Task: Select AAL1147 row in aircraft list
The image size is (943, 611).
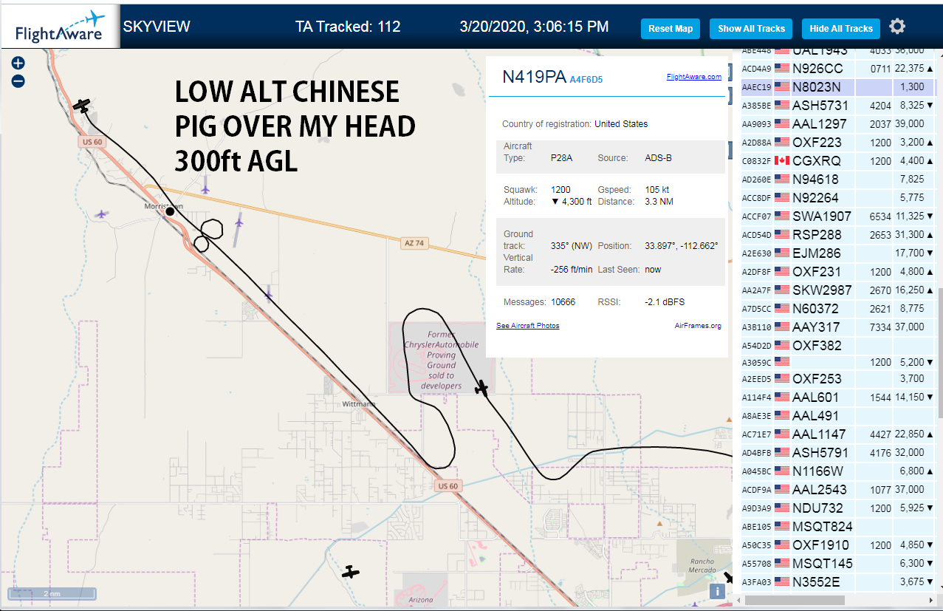Action: coord(839,434)
